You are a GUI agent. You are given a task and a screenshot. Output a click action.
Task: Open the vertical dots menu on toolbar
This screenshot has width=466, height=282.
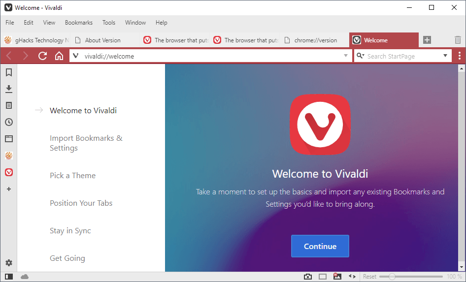460,56
